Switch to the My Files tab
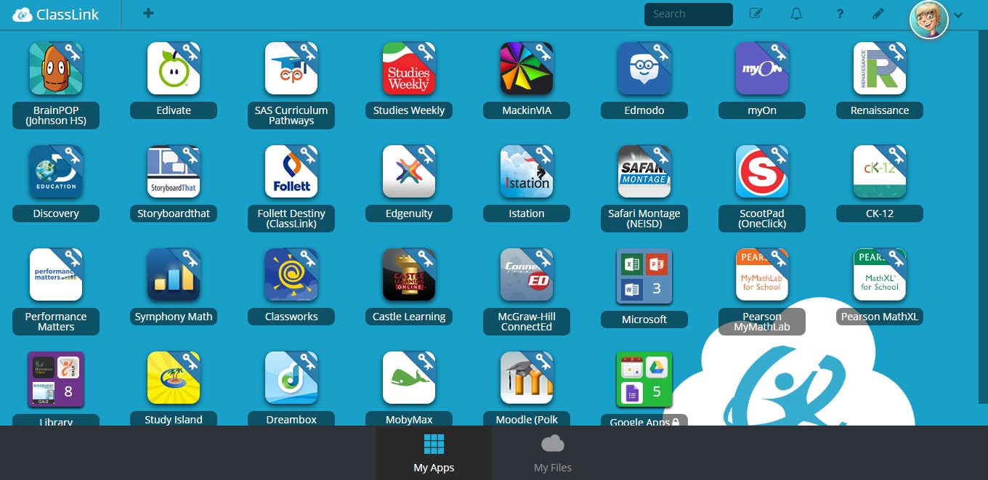This screenshot has height=480, width=988. coord(553,453)
